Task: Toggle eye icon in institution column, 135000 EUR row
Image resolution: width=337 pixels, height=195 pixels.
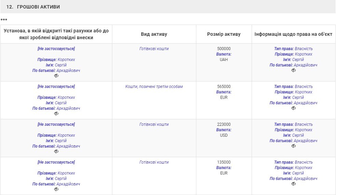Action: [x=56, y=189]
